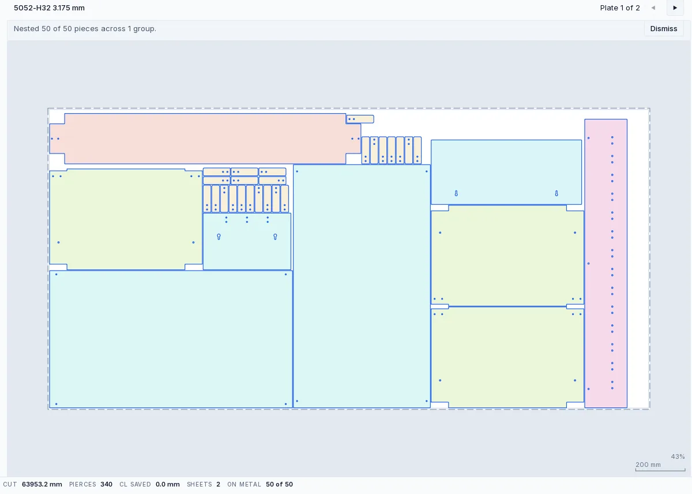This screenshot has height=494, width=692.
Task: Select the magenta tall strip part
Action: point(605,263)
